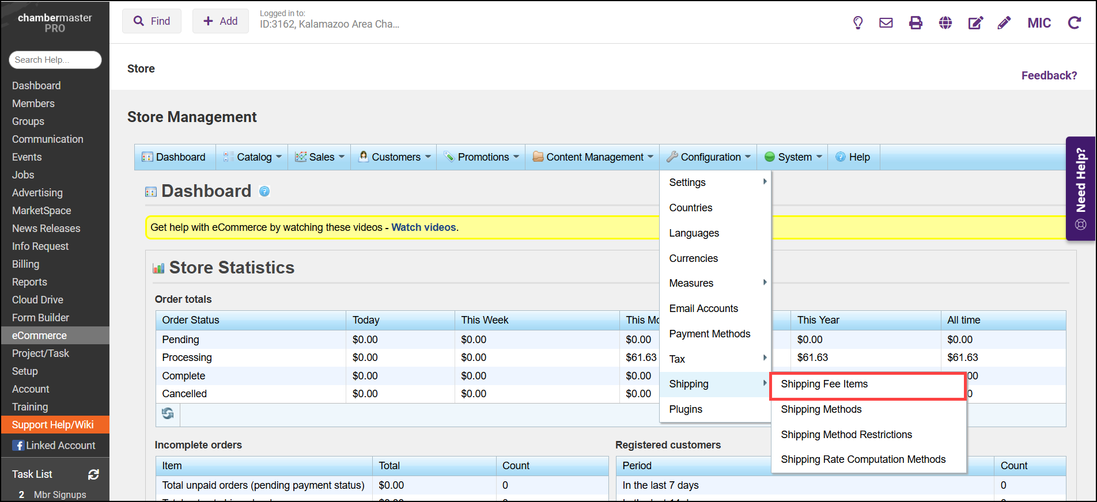The width and height of the screenshot is (1097, 502).
Task: Click the pencil edit icon in header
Action: 1004,23
